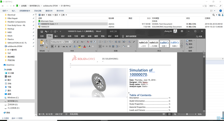Toggle Italic formatting button
Image resolution: width=224 pixels, height=121 pixels.
tap(55, 46)
